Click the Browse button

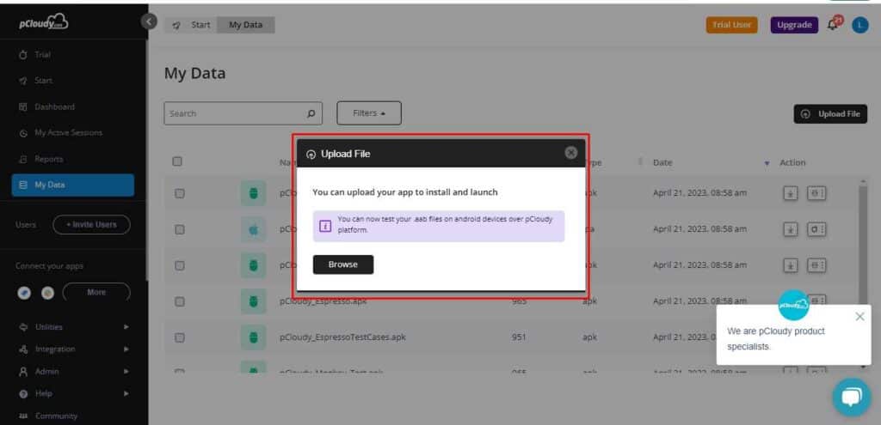342,264
